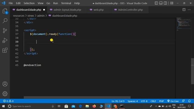Open errors and warnings count in status bar
The width and height of the screenshot is (194, 109).
click(8, 101)
